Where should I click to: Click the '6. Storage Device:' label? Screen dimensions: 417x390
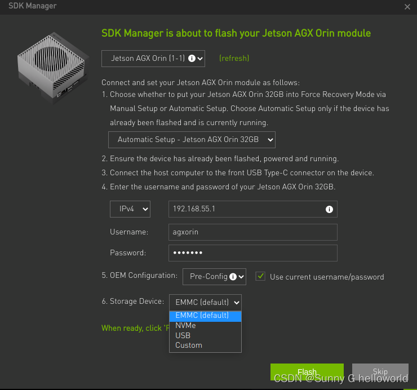pos(133,302)
